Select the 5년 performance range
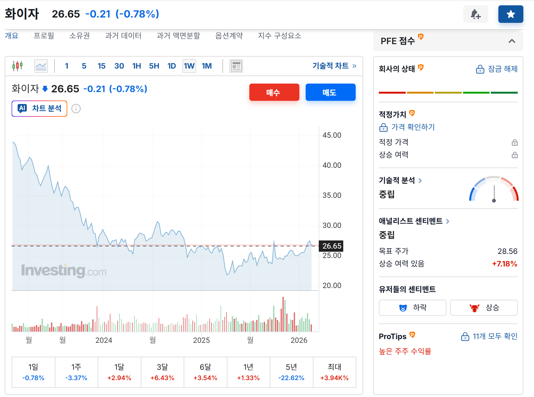 (292, 372)
